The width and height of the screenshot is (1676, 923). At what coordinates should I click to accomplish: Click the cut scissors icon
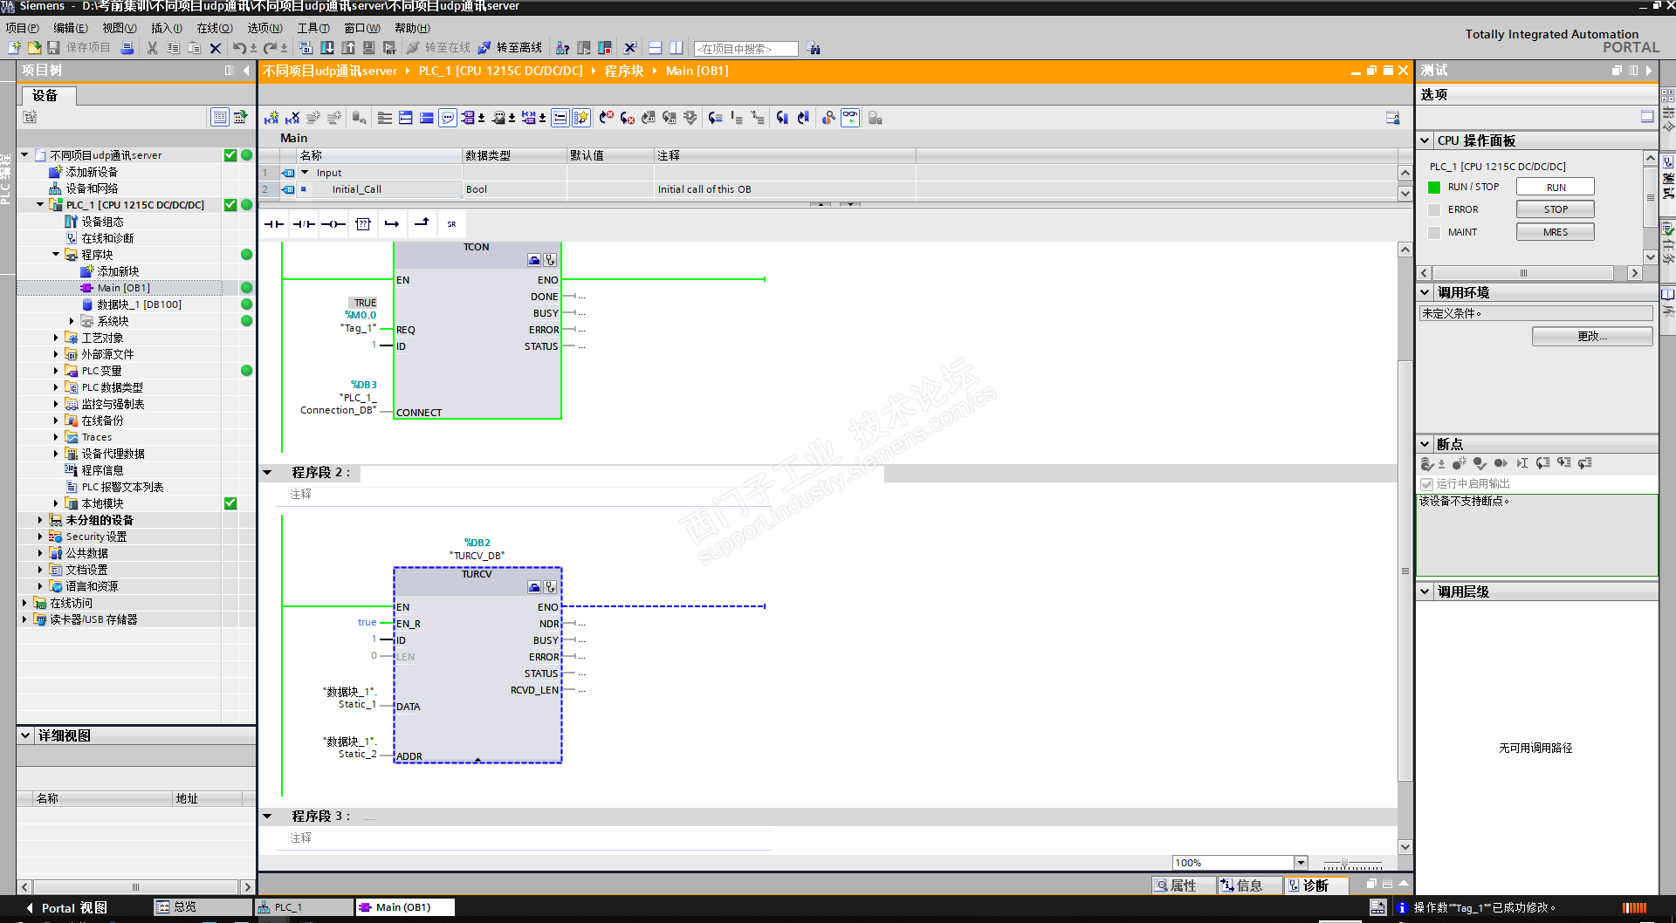pos(152,48)
